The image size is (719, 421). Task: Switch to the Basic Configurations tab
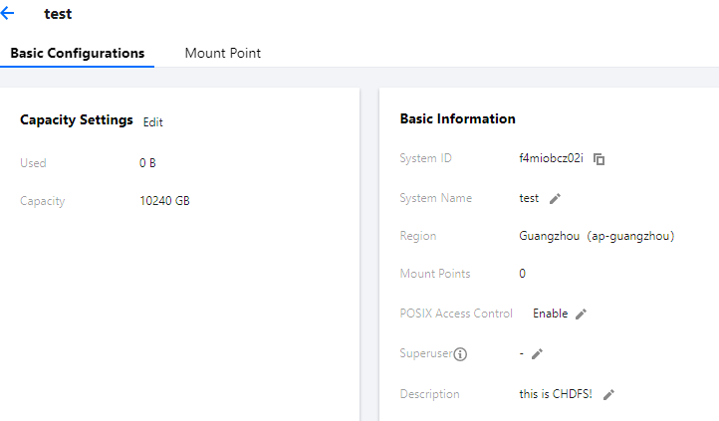click(x=78, y=53)
